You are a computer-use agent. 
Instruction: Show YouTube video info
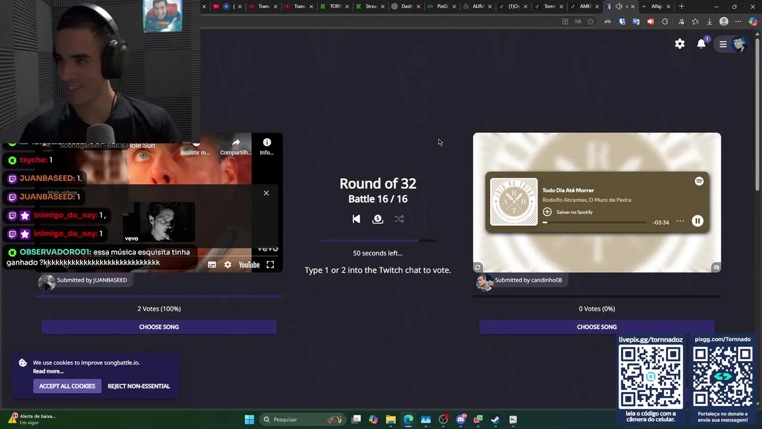pyautogui.click(x=267, y=147)
